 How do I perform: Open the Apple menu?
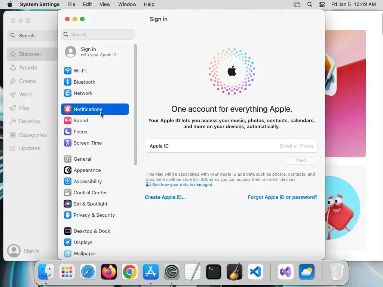pyautogui.click(x=10, y=4)
